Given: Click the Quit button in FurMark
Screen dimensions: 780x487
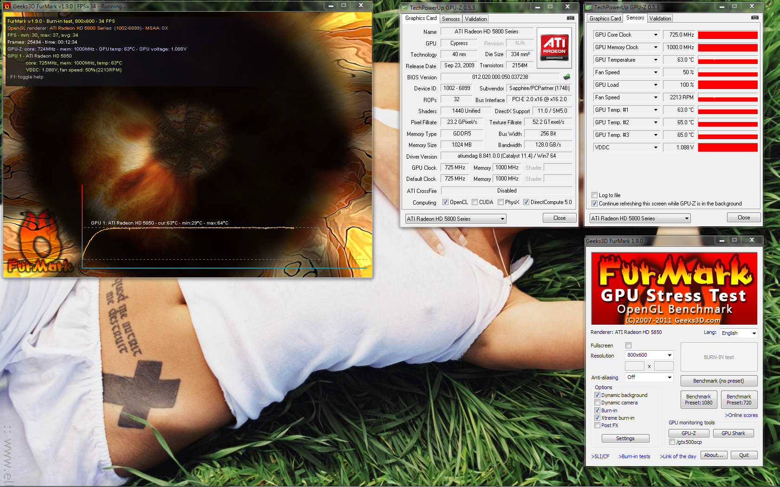Looking at the screenshot, I should click(x=744, y=455).
